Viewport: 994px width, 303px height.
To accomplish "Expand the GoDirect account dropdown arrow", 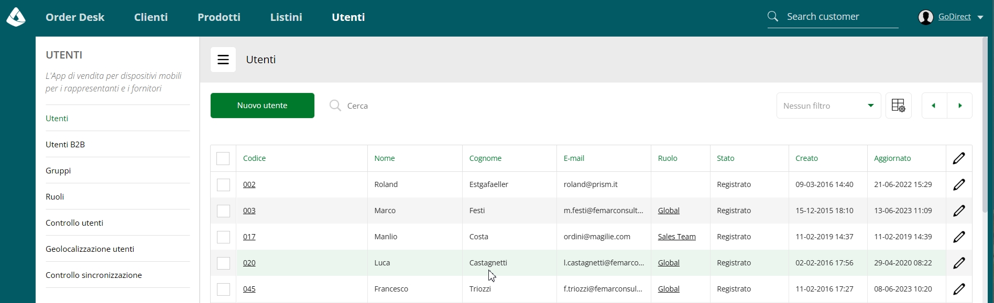I will coord(980,17).
